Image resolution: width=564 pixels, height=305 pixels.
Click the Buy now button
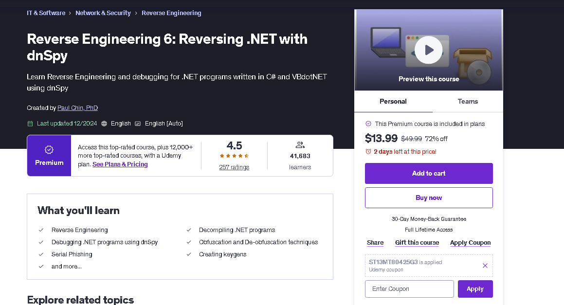[x=429, y=198]
